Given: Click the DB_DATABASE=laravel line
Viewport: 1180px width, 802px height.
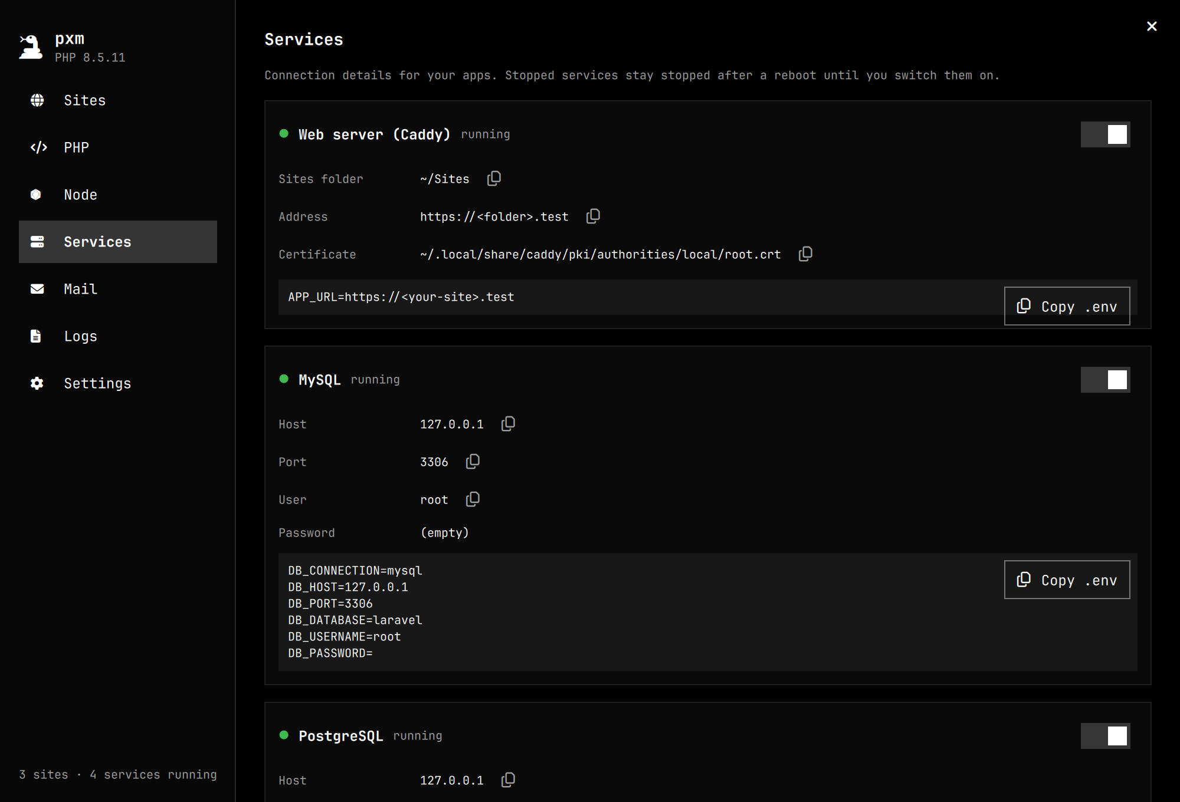Looking at the screenshot, I should click(355, 620).
